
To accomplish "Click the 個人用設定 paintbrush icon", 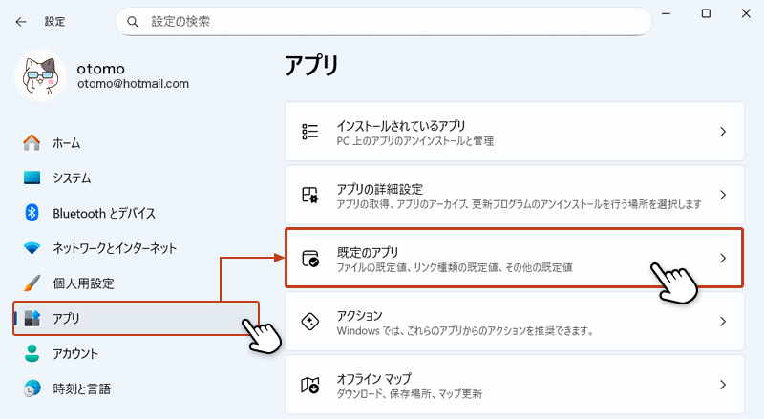I will [32, 283].
